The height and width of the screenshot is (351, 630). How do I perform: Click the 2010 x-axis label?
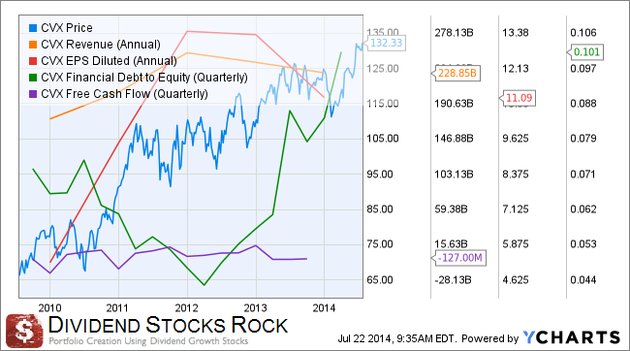pyautogui.click(x=49, y=308)
